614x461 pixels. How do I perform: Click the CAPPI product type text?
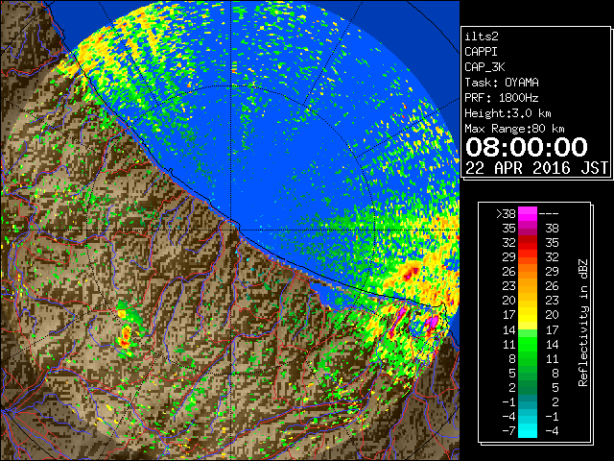(481, 52)
